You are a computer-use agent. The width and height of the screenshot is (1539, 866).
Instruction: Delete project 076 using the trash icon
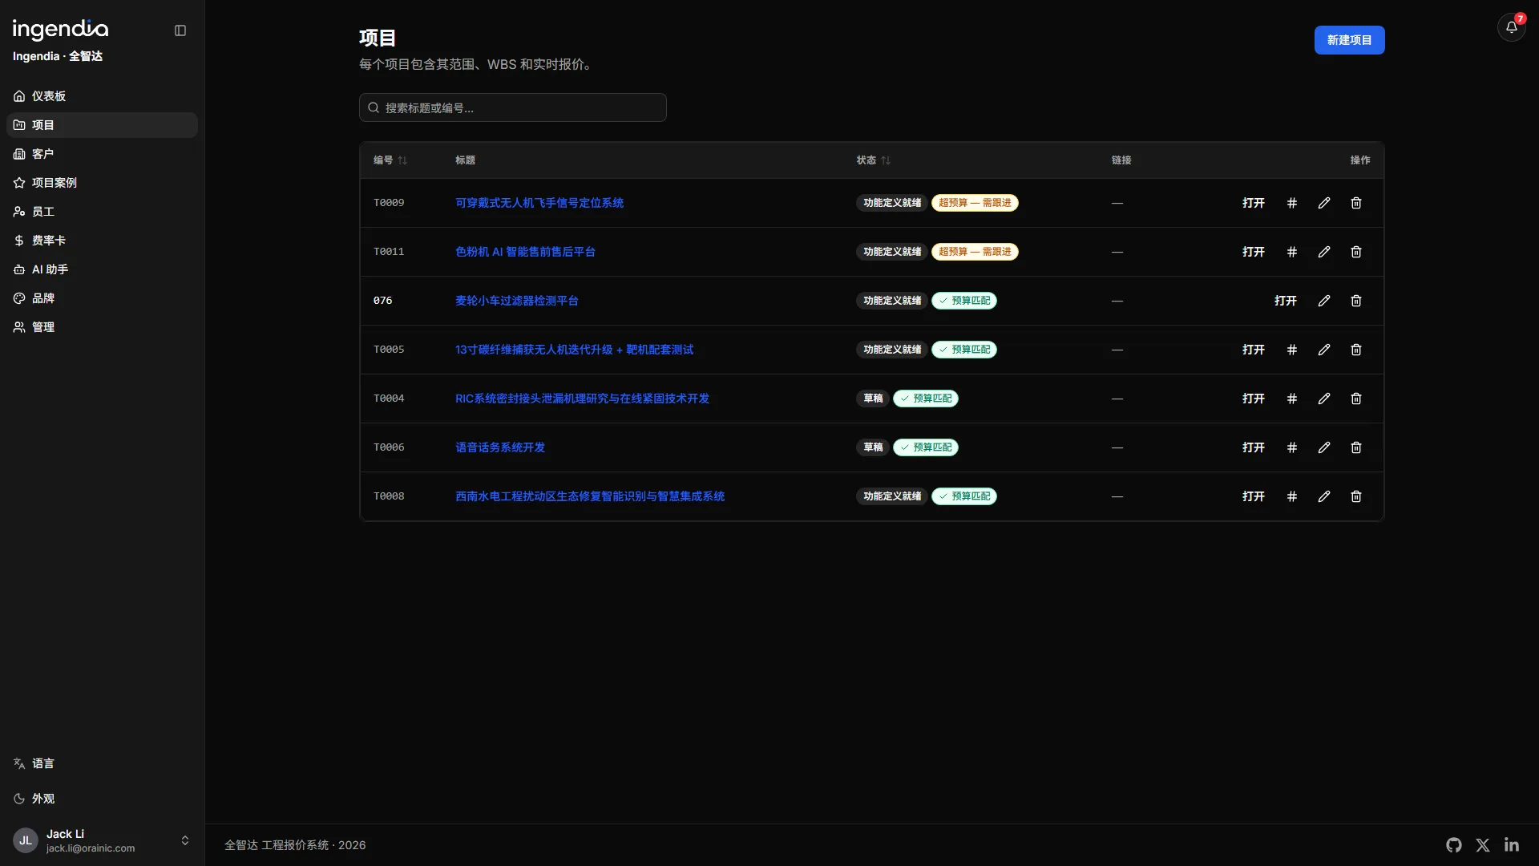click(1356, 301)
